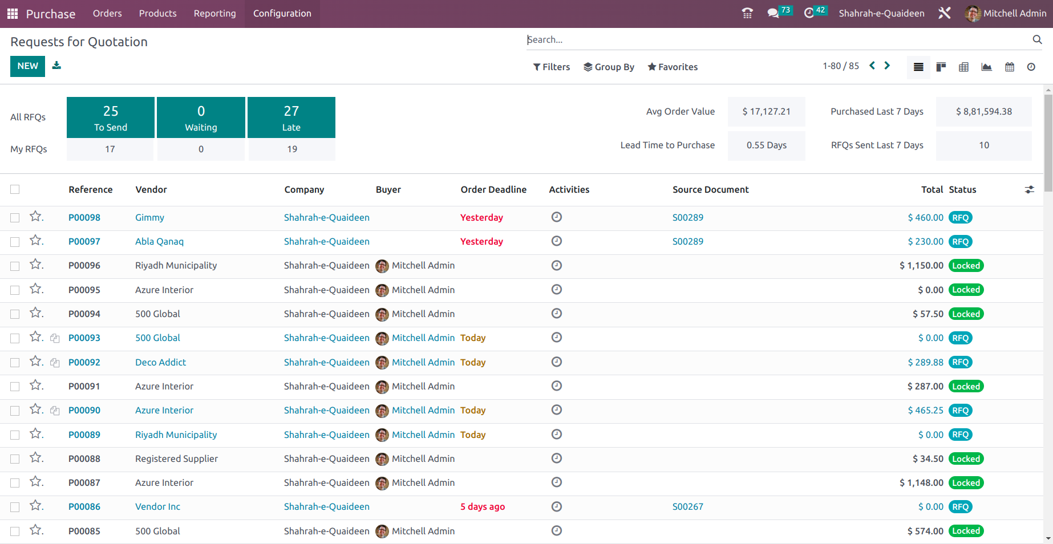
Task: Open the activity view
Action: click(x=1031, y=67)
